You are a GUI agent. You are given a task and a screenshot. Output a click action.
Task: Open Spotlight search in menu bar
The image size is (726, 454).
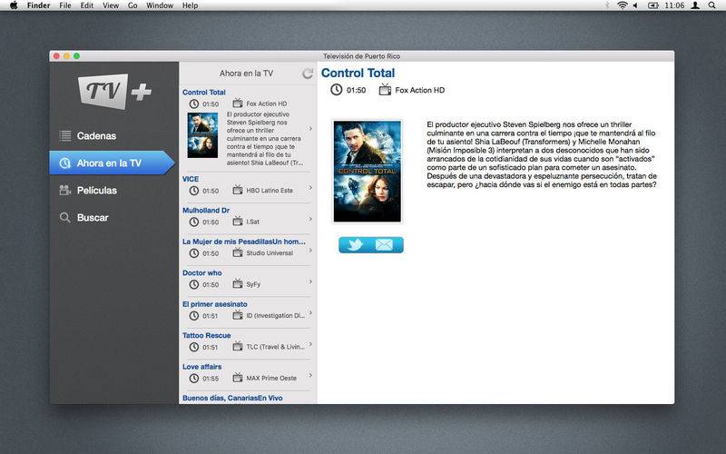tap(712, 5)
